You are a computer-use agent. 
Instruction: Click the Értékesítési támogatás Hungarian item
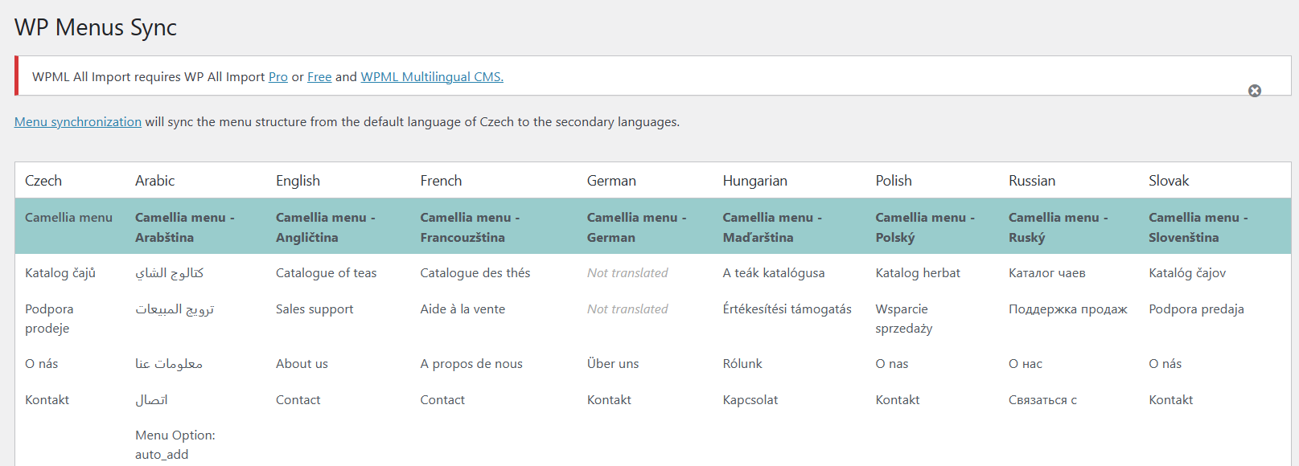tap(787, 309)
